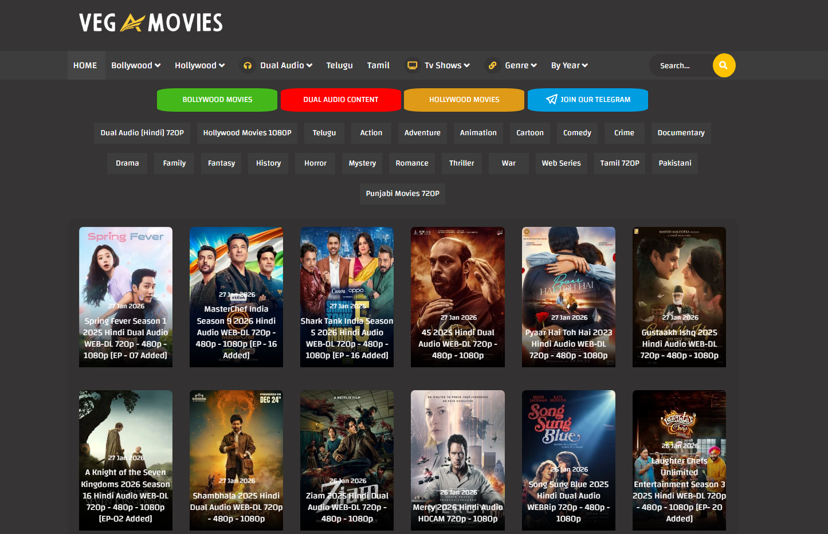Viewport: 828px width, 534px height.
Task: Choose the Documentary category tag
Action: tap(681, 133)
